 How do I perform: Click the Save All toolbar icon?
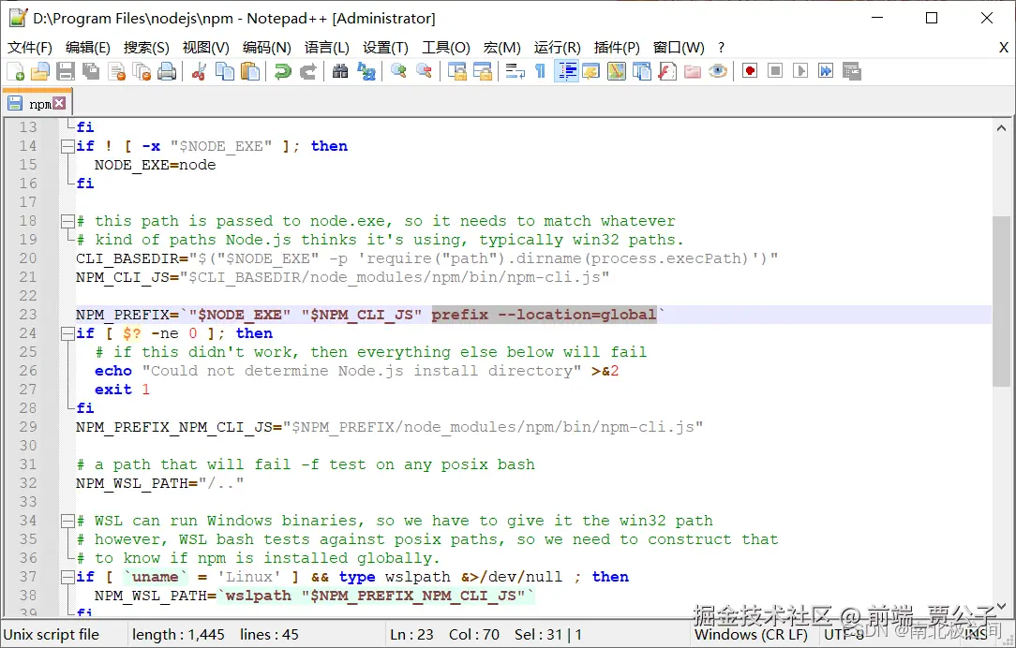[91, 71]
